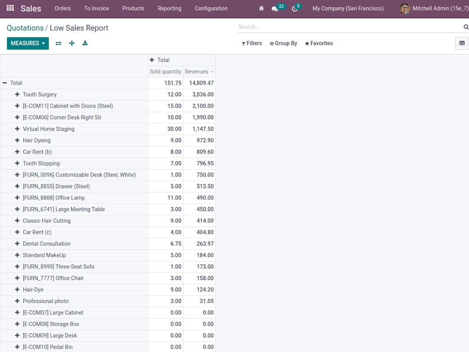Click Professional photo revenue 31.05
This screenshot has height=352, width=469.
(x=199, y=301)
